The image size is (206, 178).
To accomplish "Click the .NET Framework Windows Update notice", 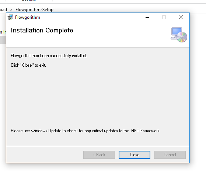I will click(85, 131).
